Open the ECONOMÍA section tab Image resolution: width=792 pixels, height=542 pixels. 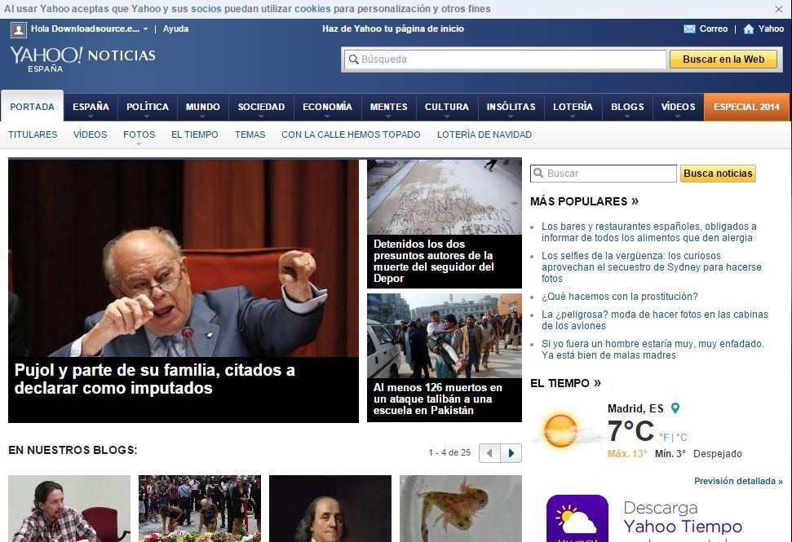[x=327, y=107]
